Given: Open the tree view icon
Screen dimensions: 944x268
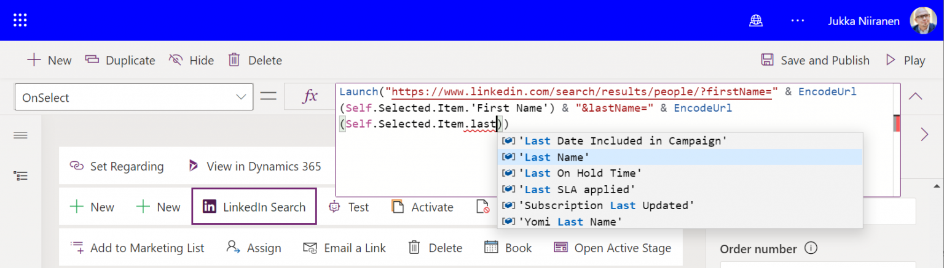Looking at the screenshot, I should coord(20,176).
